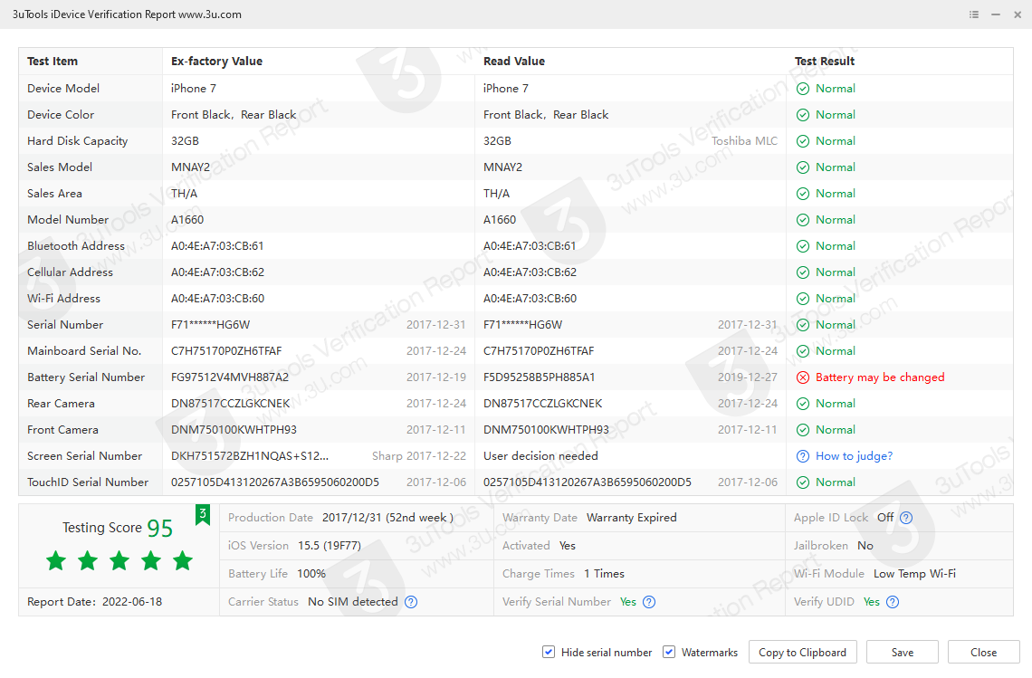Click the Model Number Normal check icon
The width and height of the screenshot is (1032, 678).
[x=802, y=220]
